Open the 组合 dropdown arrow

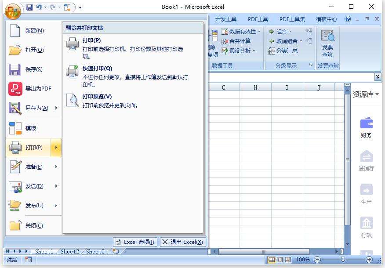[x=290, y=32]
